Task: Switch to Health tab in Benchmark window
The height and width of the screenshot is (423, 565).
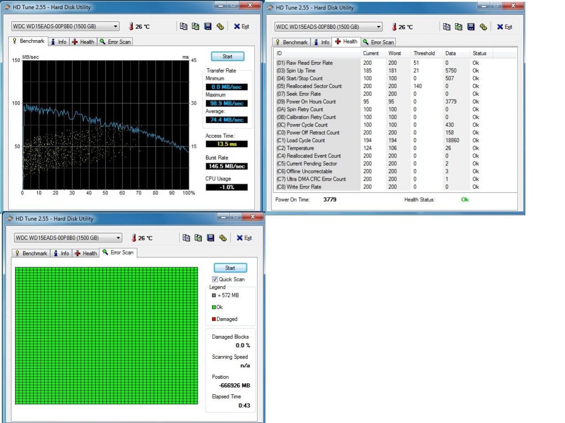Action: [84, 42]
